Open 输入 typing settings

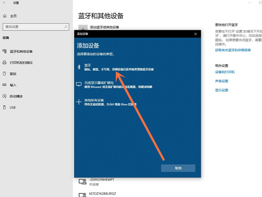click(13, 85)
